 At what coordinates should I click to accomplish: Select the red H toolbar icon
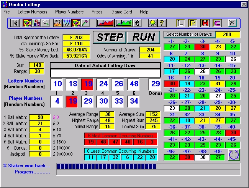(205, 23)
